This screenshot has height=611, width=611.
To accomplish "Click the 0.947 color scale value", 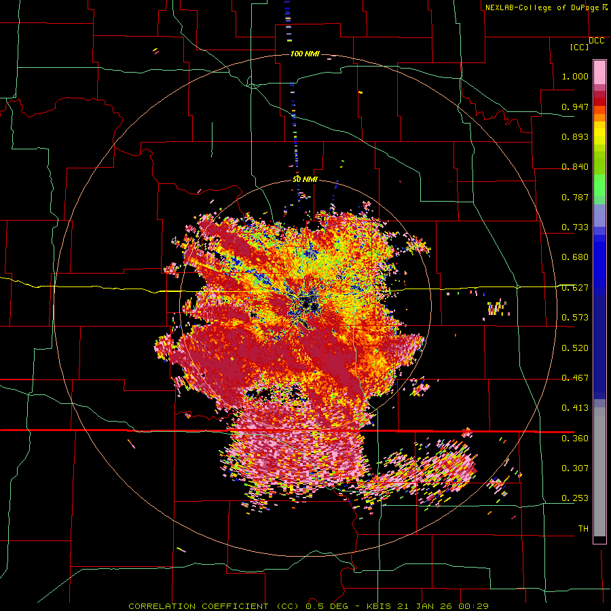I will 575,107.
